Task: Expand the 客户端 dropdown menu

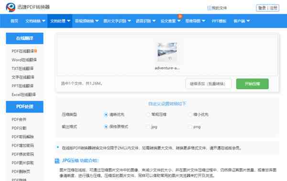Action: tap(242, 21)
